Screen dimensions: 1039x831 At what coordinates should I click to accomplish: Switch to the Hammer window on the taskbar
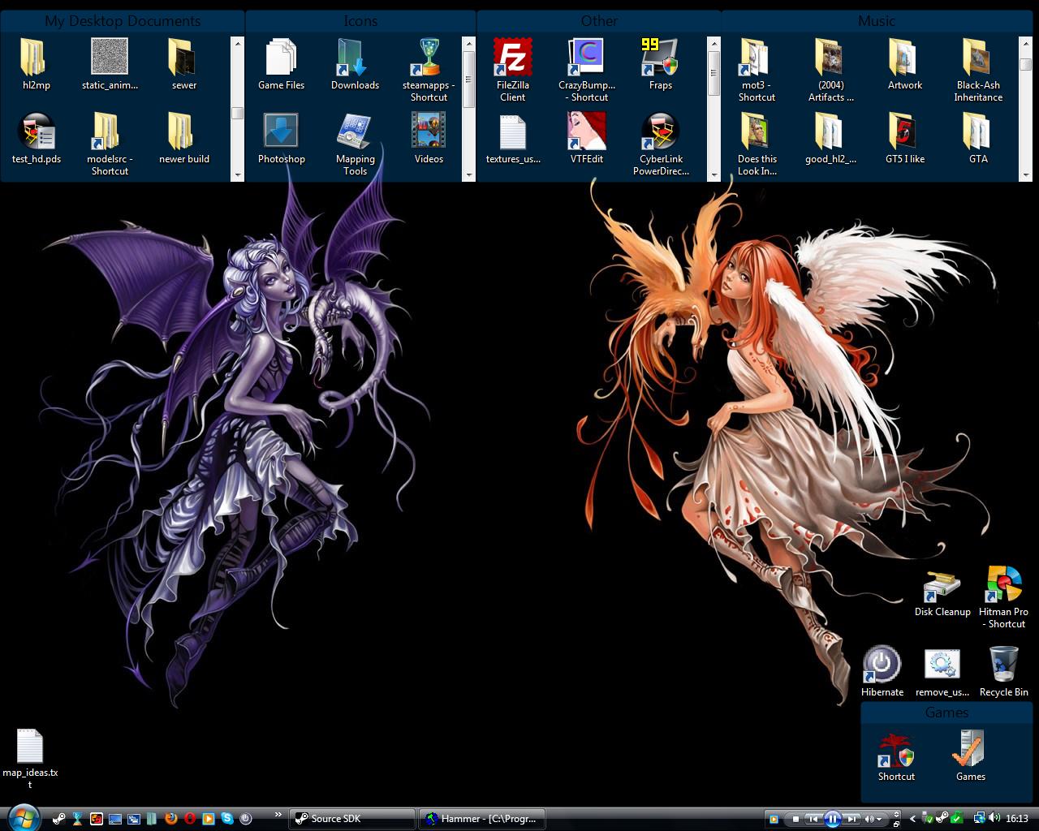tap(482, 818)
